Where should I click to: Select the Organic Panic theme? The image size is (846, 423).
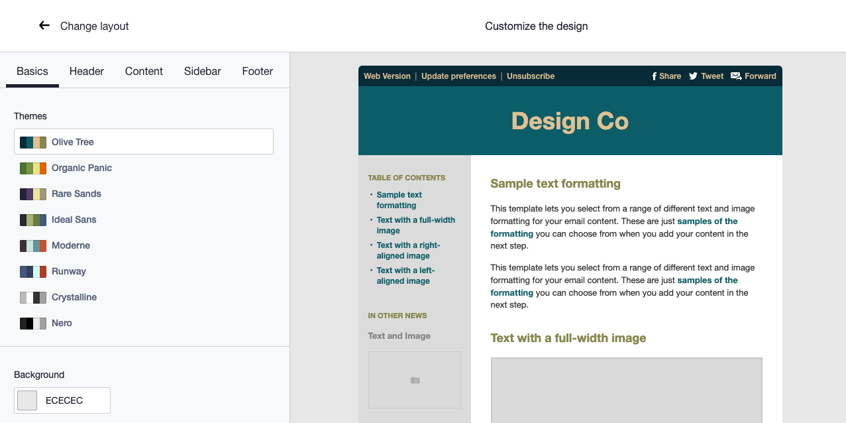click(x=81, y=168)
